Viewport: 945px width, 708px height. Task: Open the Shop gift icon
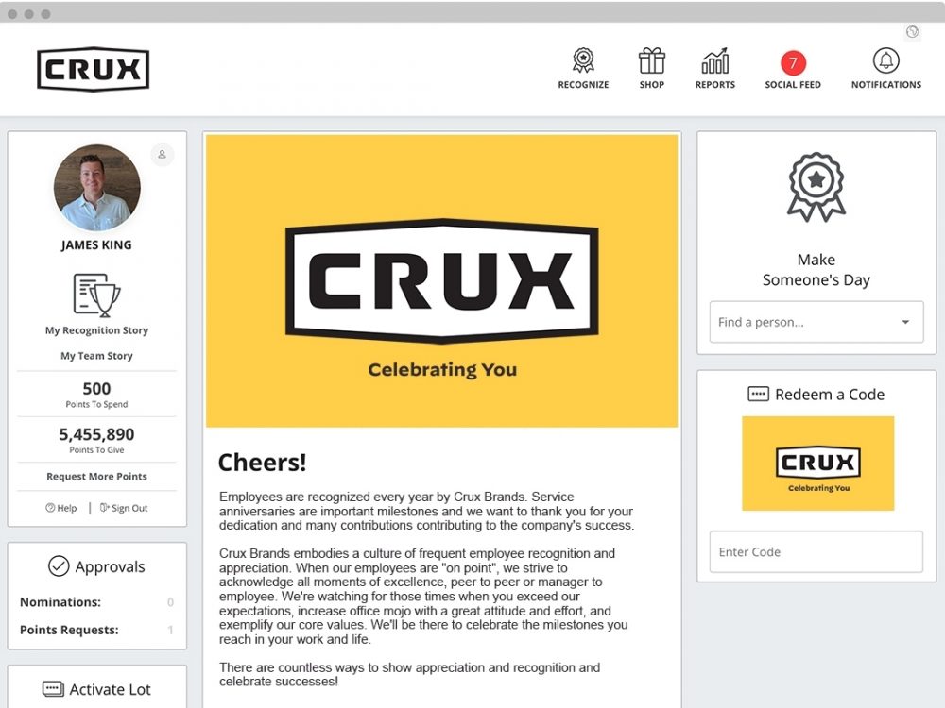pyautogui.click(x=651, y=60)
